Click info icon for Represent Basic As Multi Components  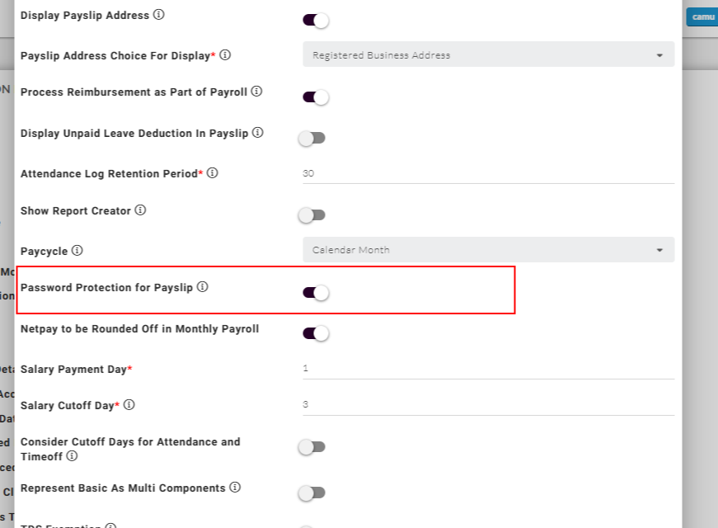coord(235,488)
